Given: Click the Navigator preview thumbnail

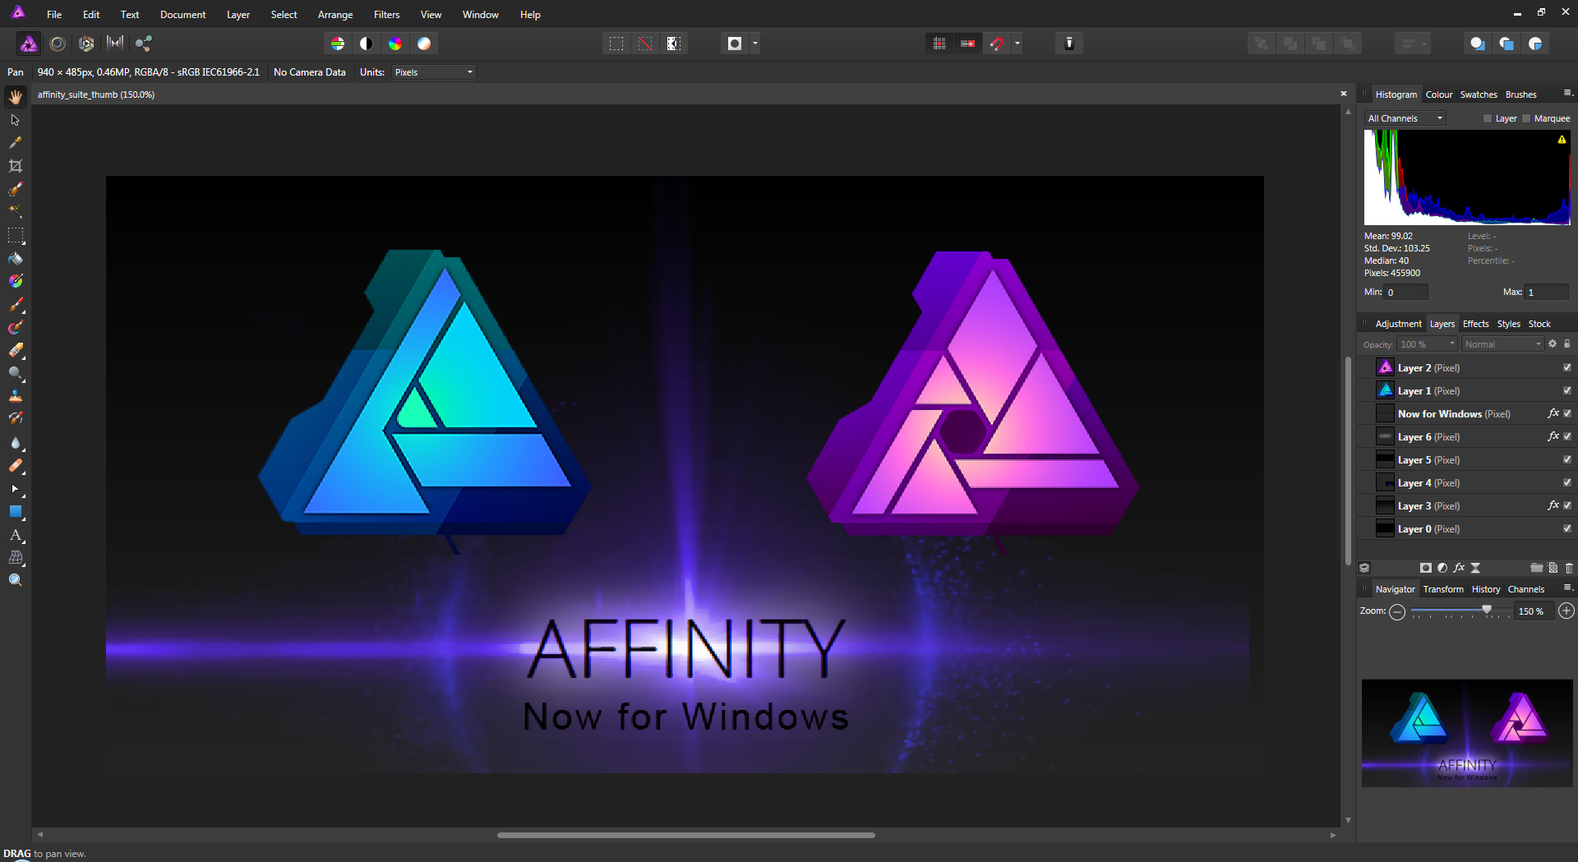Looking at the screenshot, I should pos(1467,733).
